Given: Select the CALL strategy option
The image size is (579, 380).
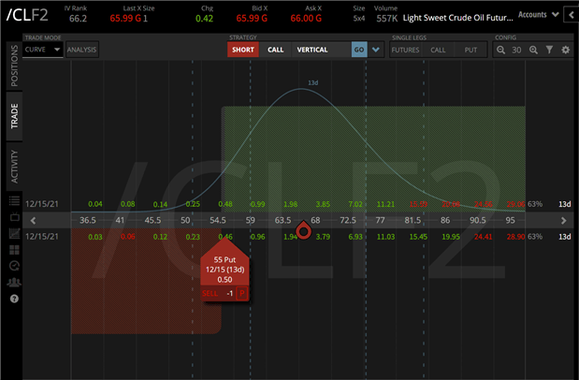Looking at the screenshot, I should [x=275, y=50].
